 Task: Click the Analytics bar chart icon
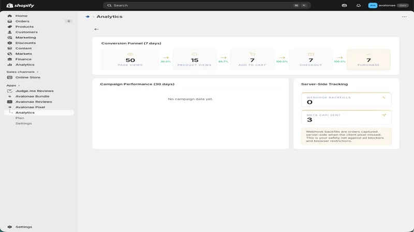pyautogui.click(x=10, y=64)
